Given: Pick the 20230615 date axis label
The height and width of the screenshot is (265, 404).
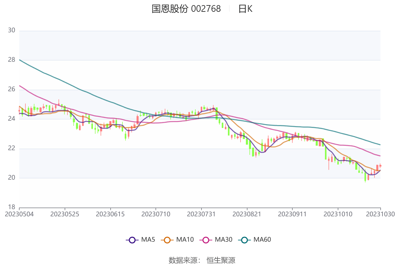Looking at the screenshot, I should [110, 214].
